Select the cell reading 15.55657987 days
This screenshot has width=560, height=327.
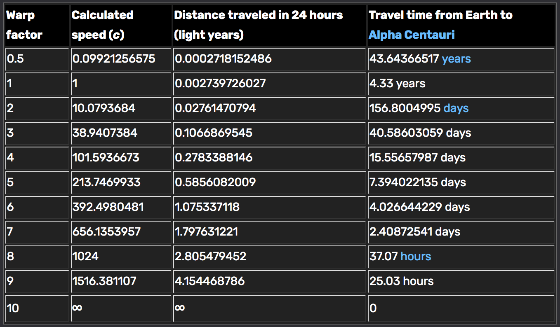tap(417, 158)
